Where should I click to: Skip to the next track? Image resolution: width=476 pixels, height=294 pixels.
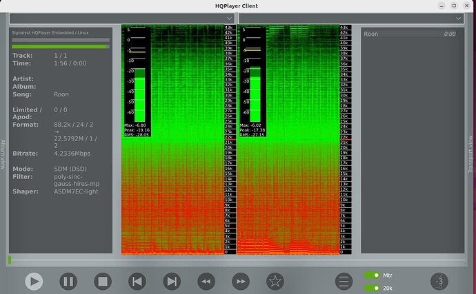(x=172, y=282)
